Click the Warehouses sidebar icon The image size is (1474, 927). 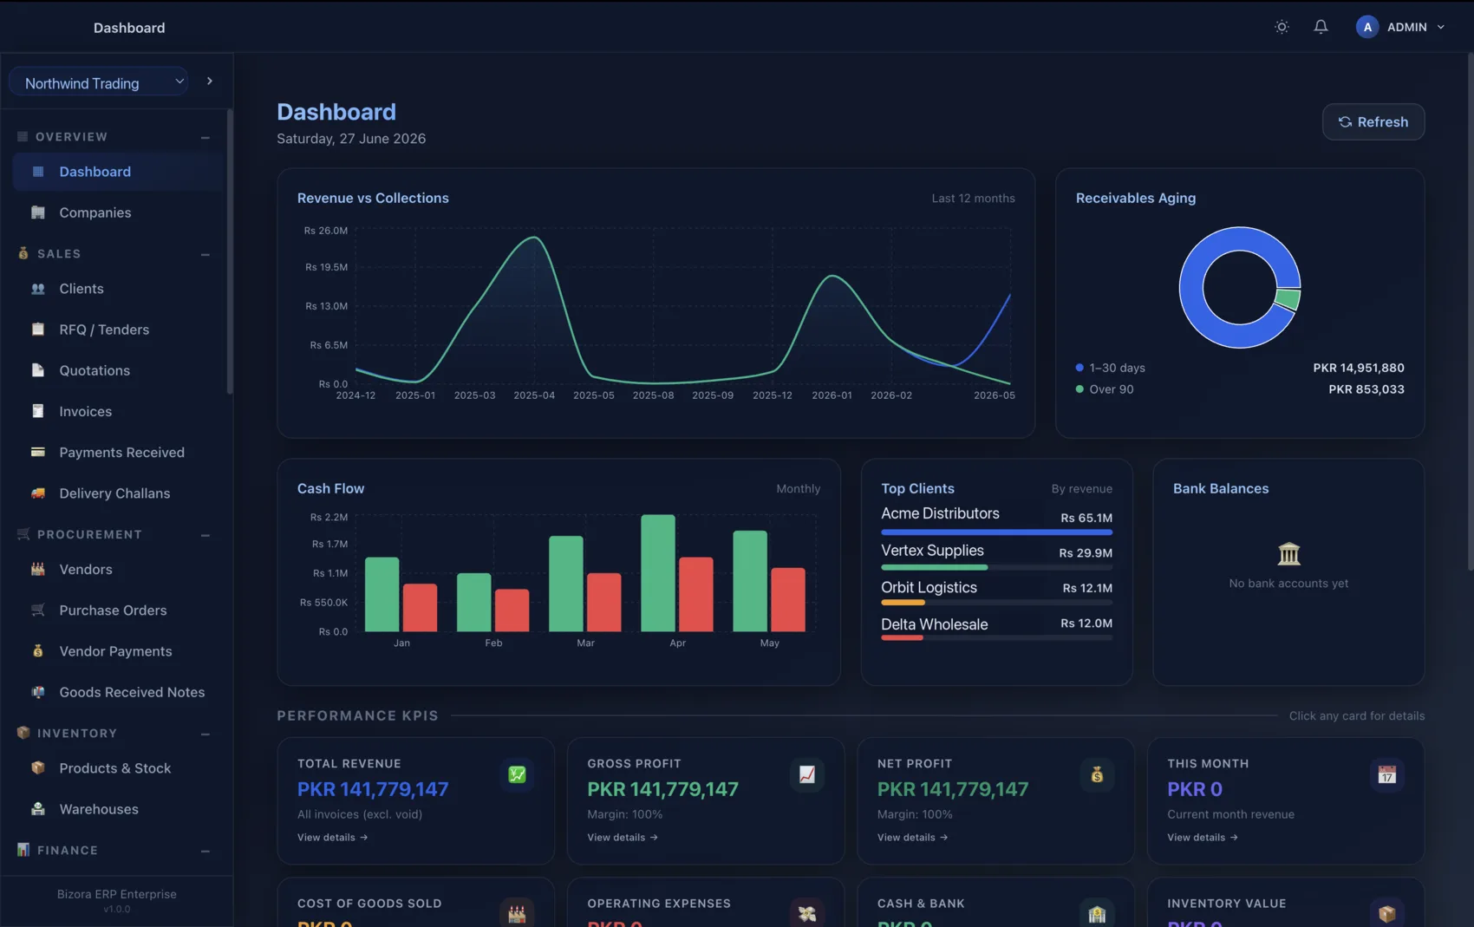point(37,809)
